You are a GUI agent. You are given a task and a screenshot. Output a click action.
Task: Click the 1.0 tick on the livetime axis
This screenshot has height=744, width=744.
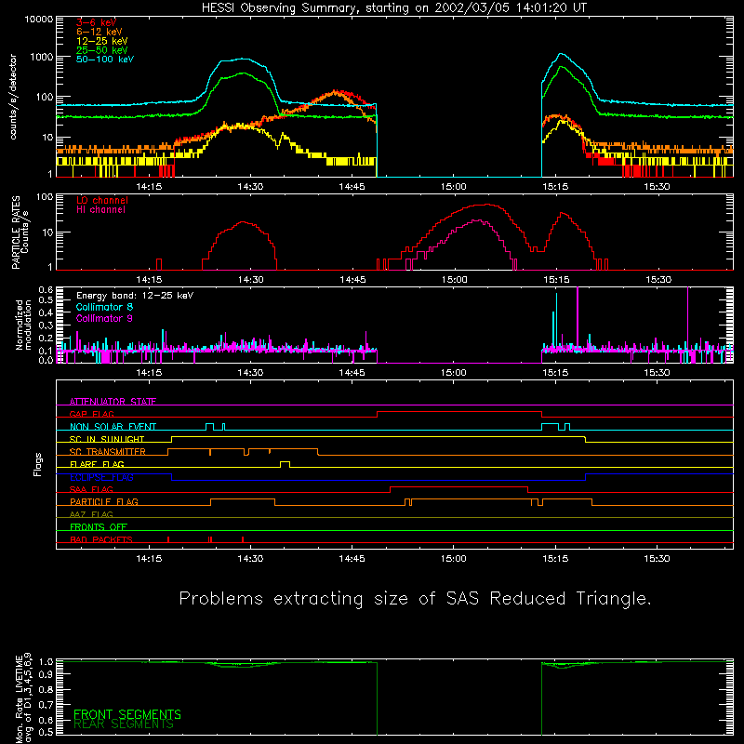point(46,662)
